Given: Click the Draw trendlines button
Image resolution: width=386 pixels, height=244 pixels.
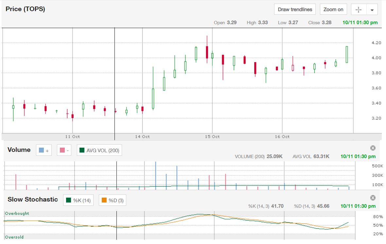Looking at the screenshot, I should coord(295,9).
